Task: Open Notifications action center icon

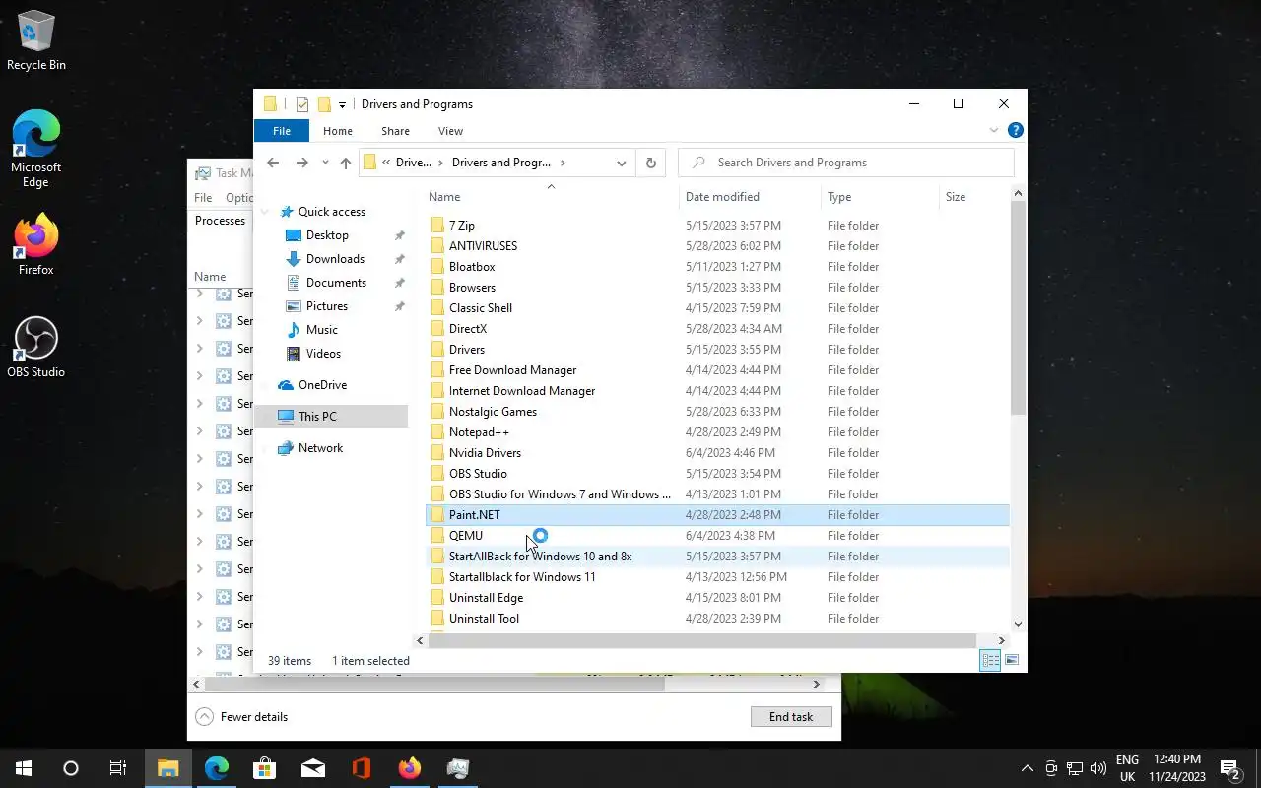Action: tap(1229, 768)
